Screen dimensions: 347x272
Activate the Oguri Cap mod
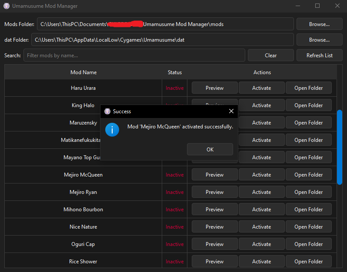262,244
